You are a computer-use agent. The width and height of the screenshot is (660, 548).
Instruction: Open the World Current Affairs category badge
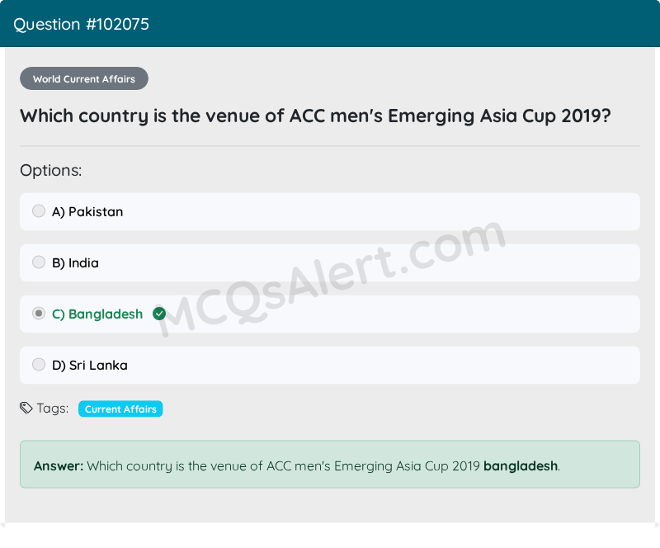click(84, 79)
